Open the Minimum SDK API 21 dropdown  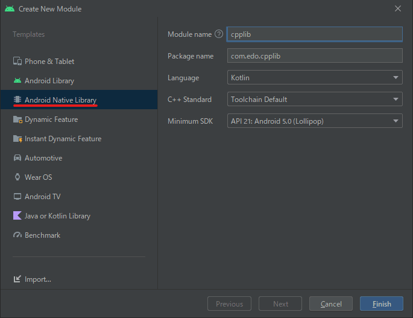tap(315, 121)
